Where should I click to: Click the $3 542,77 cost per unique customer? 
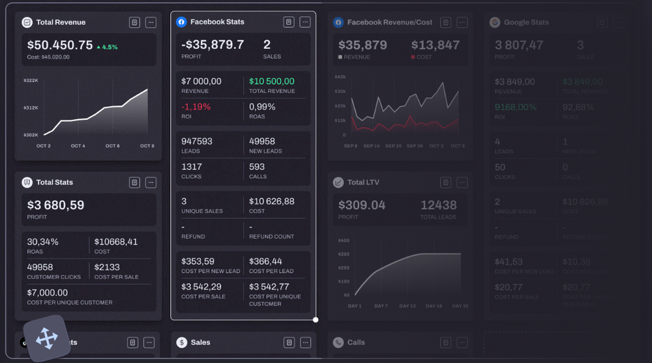(x=269, y=287)
